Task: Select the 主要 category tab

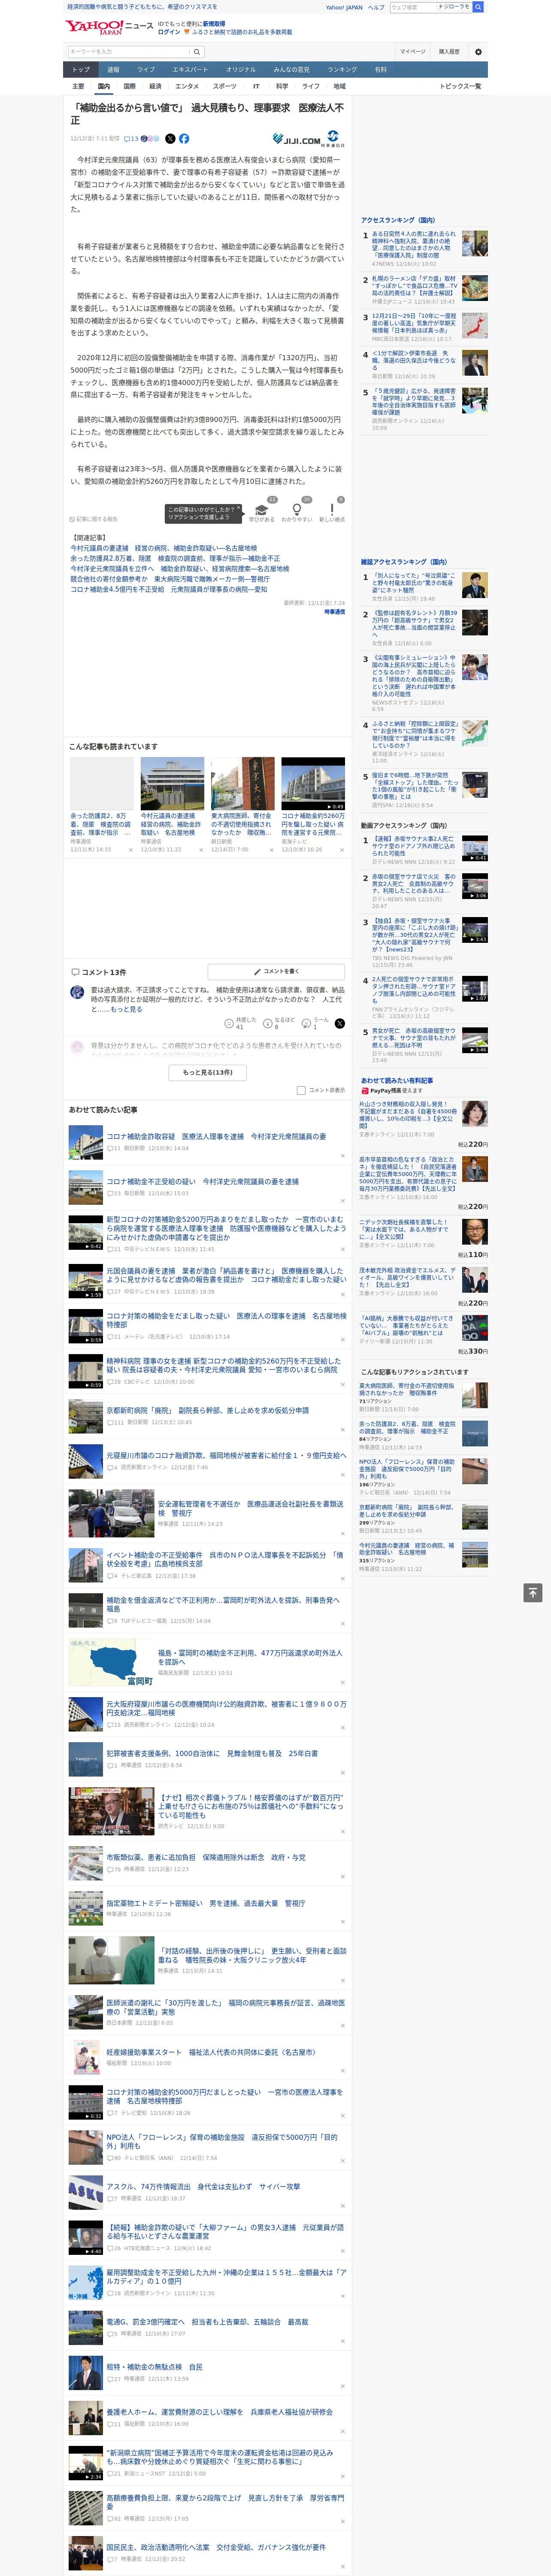Action: (x=78, y=86)
